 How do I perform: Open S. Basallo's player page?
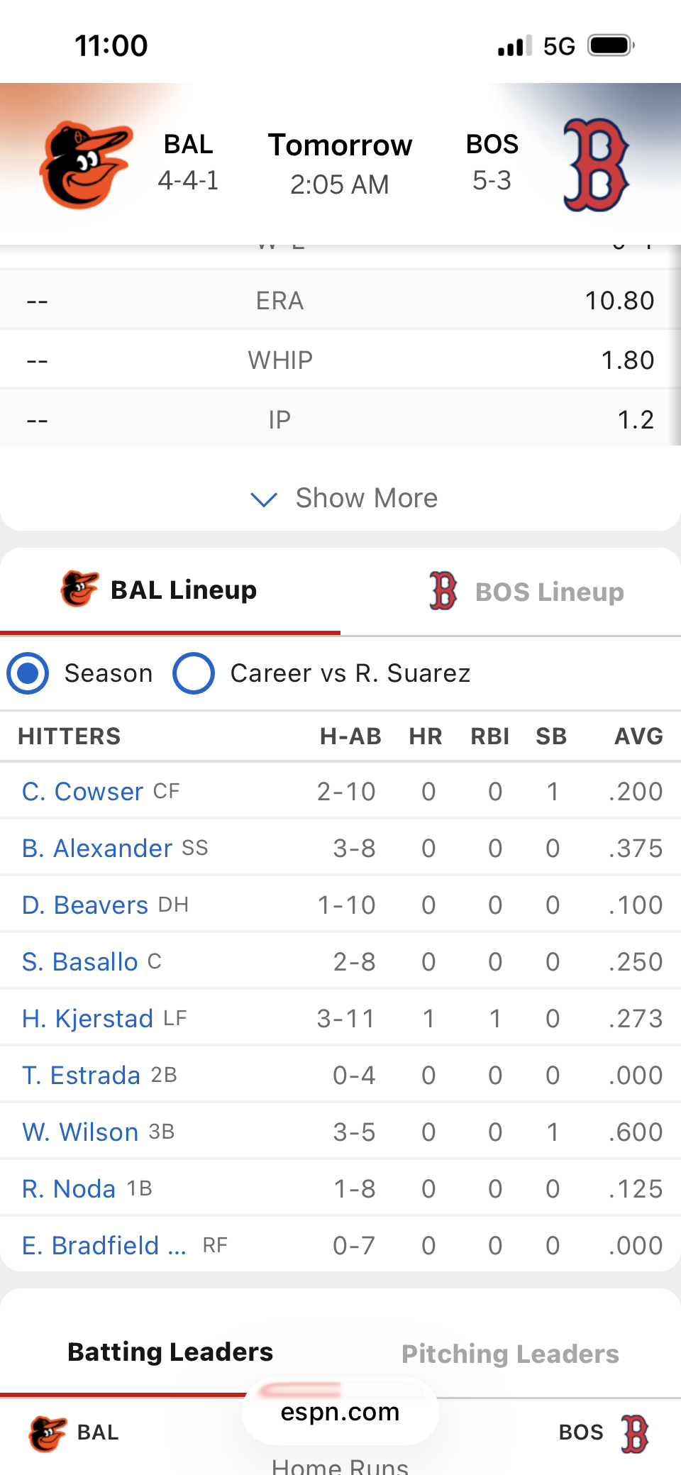[x=79, y=962]
